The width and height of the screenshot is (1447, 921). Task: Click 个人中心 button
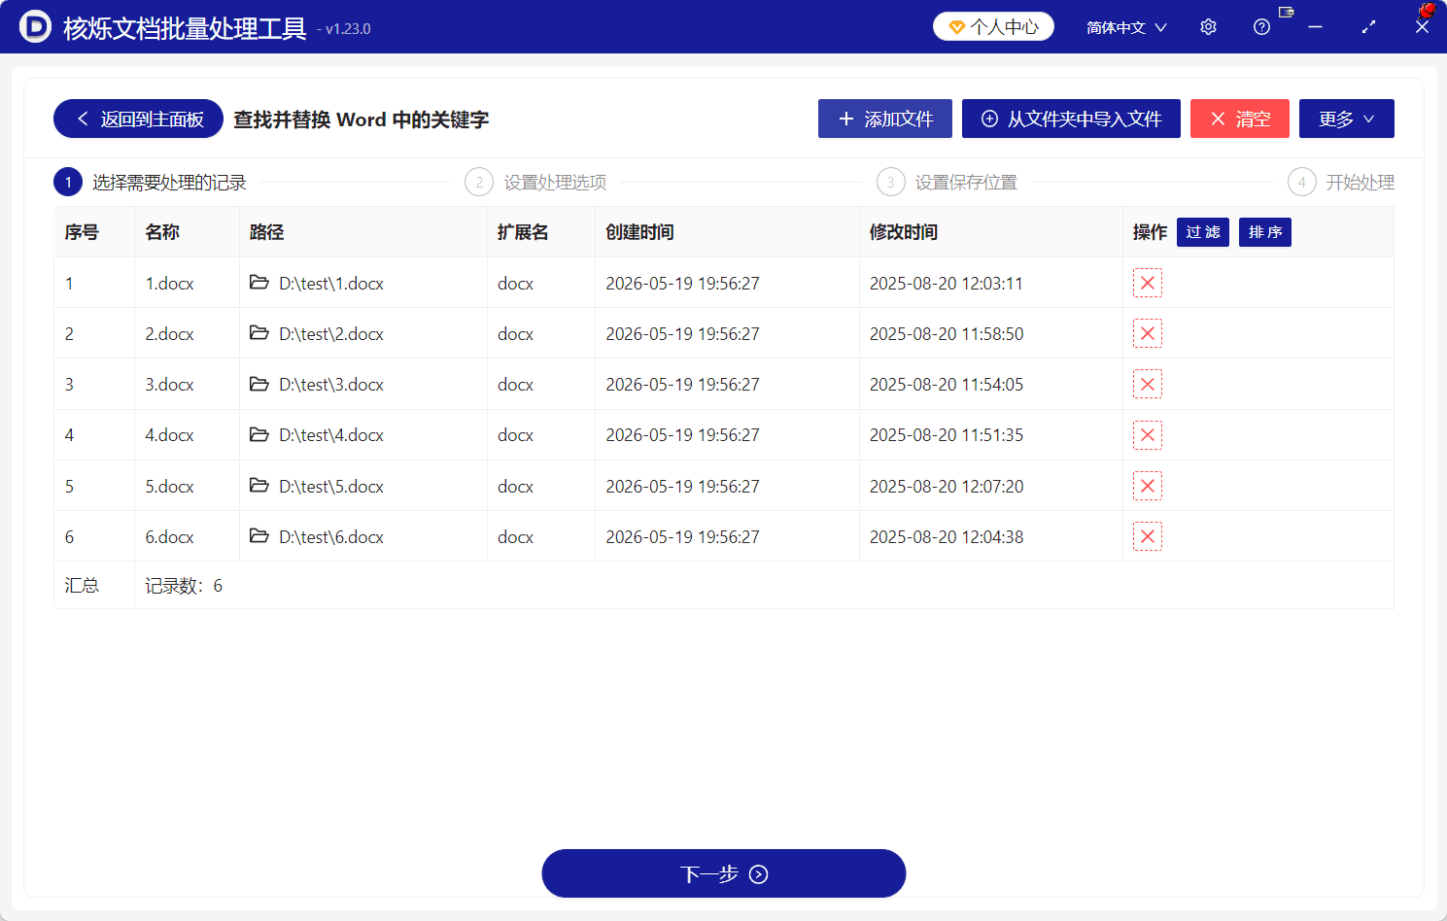click(x=993, y=27)
